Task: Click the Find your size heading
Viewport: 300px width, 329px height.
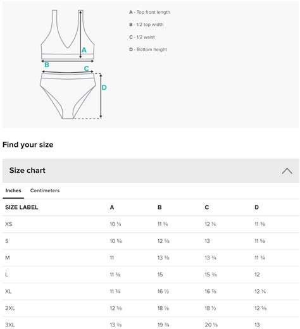Action: (x=28, y=145)
